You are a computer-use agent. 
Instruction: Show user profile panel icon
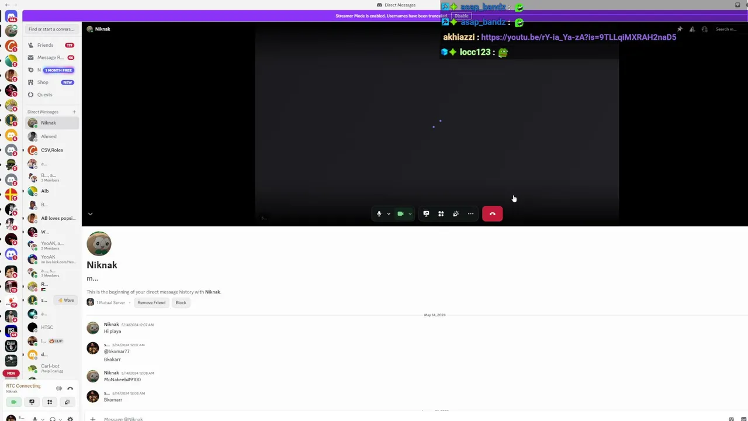coord(704,29)
